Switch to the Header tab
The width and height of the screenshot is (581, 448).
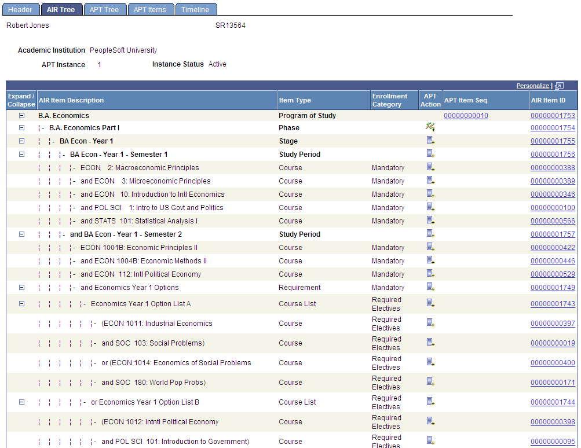tap(20, 9)
